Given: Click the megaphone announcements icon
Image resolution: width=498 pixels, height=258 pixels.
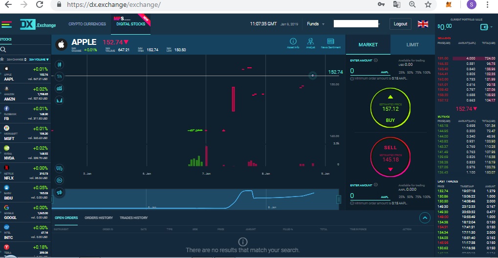Looking at the screenshot, I should pyautogui.click(x=60, y=192).
